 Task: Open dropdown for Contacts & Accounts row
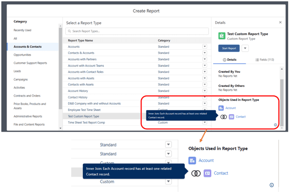tap(205, 53)
